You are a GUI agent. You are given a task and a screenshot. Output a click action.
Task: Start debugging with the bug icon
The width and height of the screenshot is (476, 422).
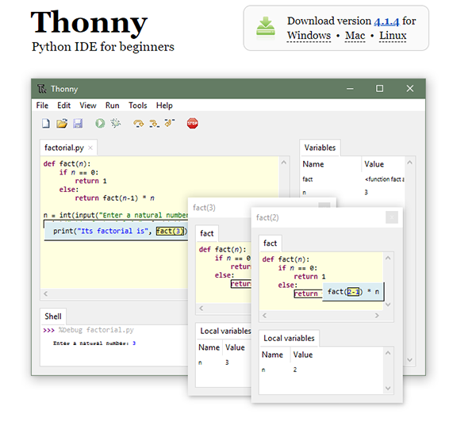116,124
